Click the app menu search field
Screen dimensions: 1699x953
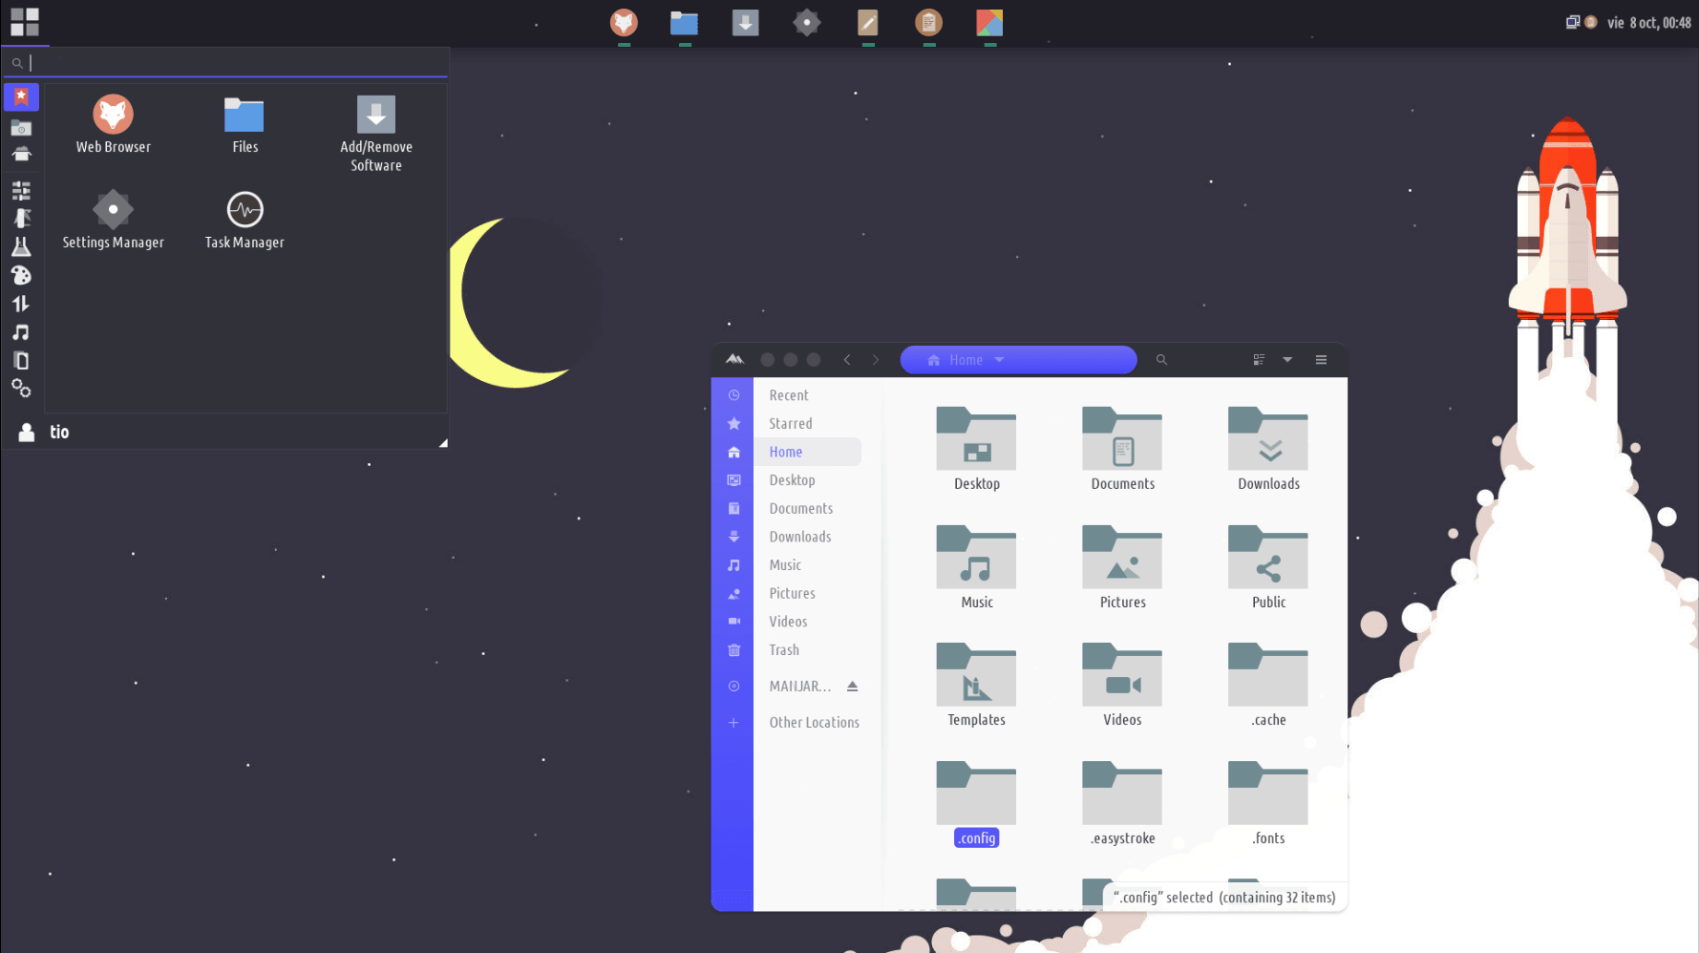point(229,63)
